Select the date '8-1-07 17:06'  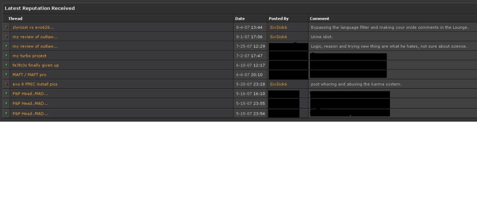click(249, 37)
